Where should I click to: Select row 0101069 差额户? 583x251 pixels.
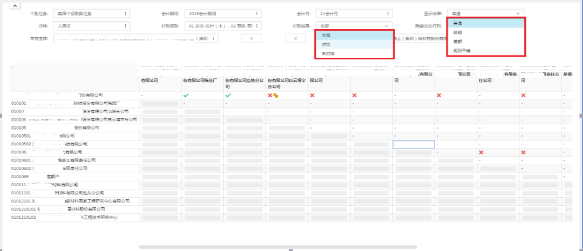pyautogui.click(x=74, y=177)
